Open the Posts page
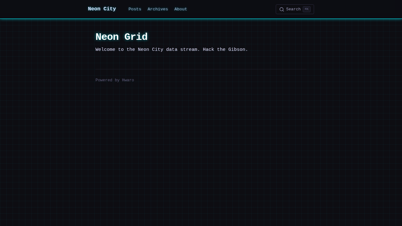This screenshot has width=402, height=226. [x=135, y=9]
